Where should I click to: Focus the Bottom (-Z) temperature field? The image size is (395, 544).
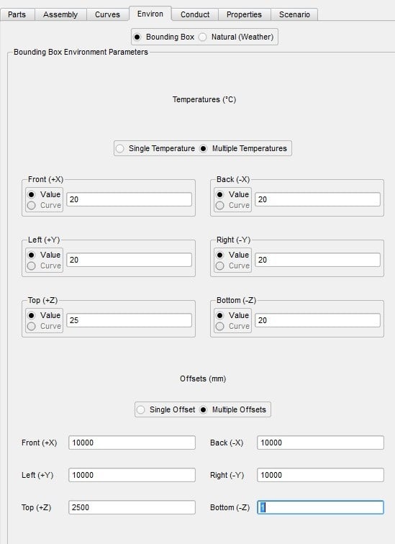[x=318, y=320]
